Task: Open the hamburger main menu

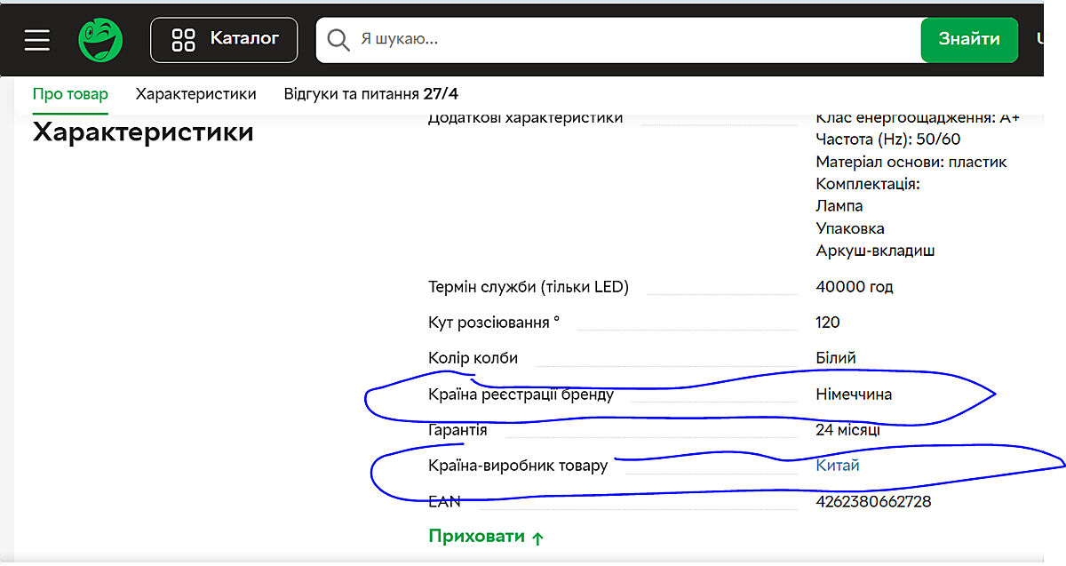Action: coord(37,40)
